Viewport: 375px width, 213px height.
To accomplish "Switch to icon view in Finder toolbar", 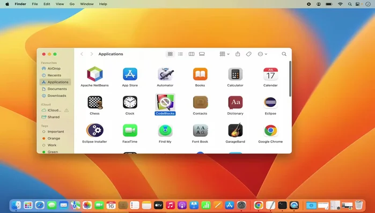I will point(170,54).
